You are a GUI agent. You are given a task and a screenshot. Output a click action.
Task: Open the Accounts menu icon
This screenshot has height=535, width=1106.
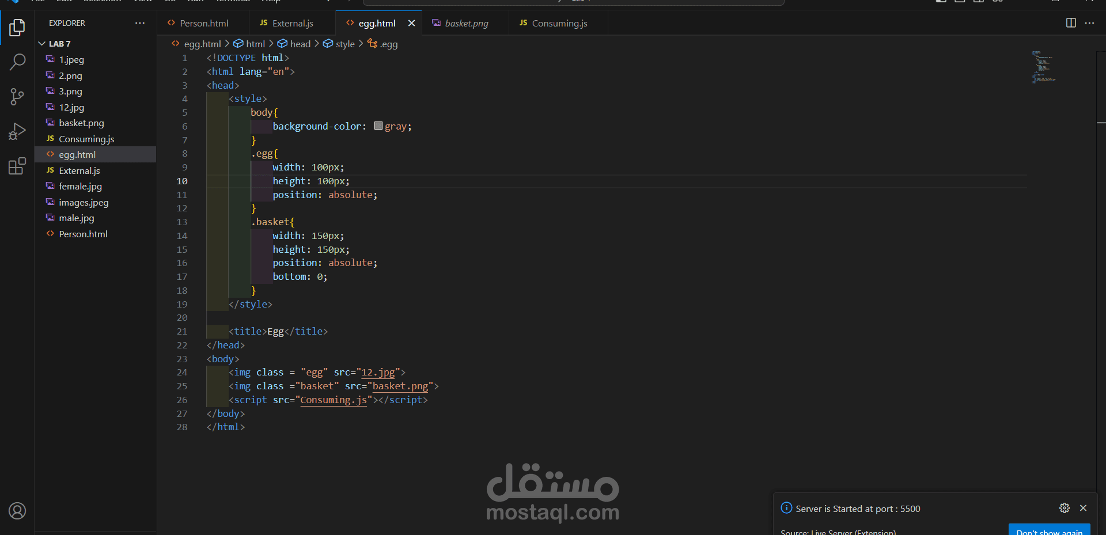point(17,511)
